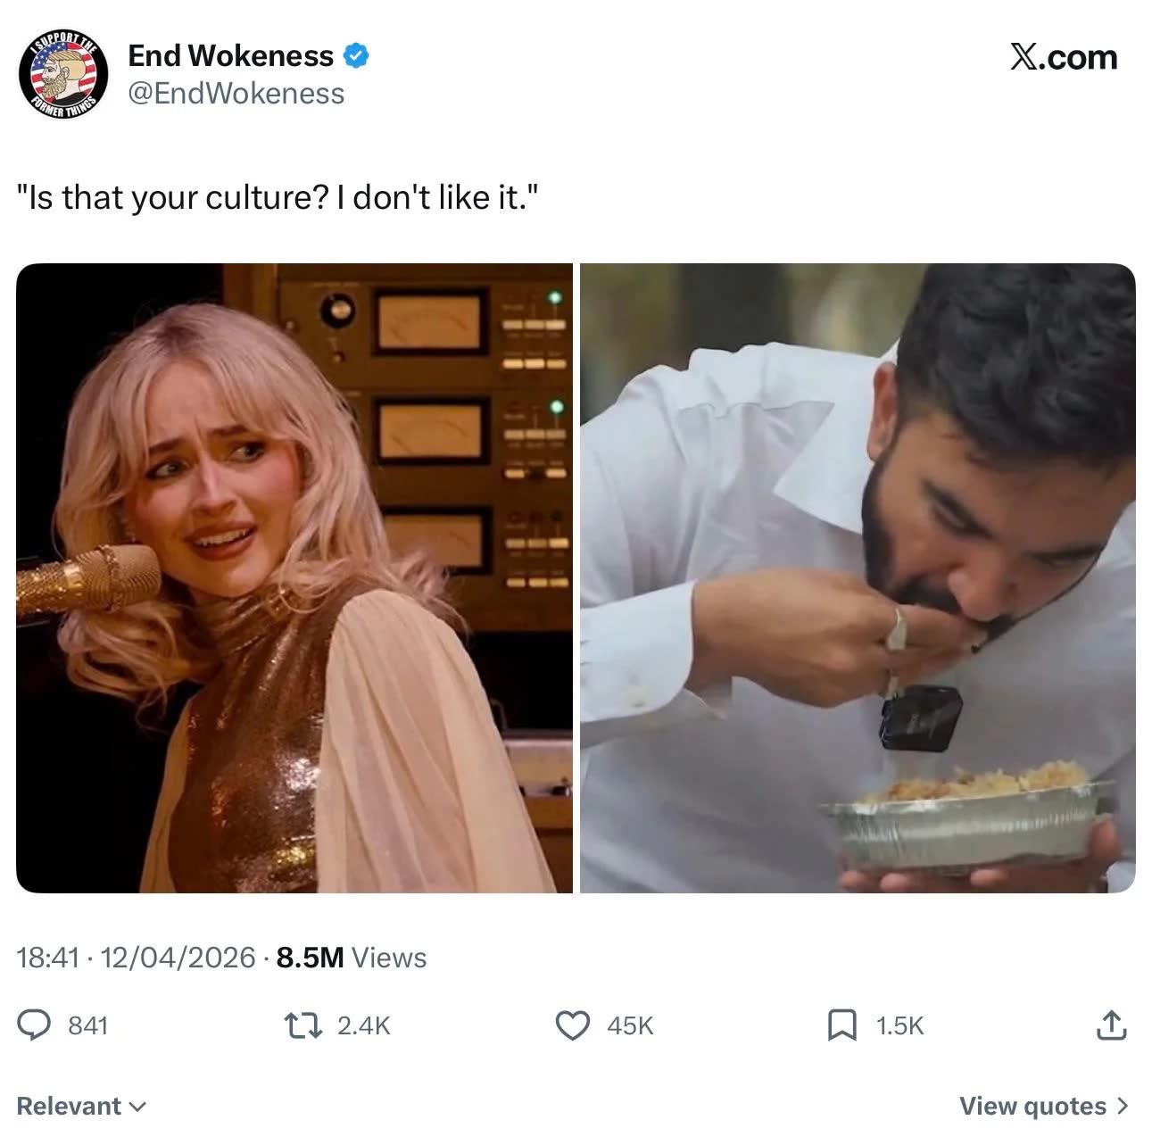Click the blue verified checkmark badge
The width and height of the screenshot is (1152, 1145).
pyautogui.click(x=357, y=56)
